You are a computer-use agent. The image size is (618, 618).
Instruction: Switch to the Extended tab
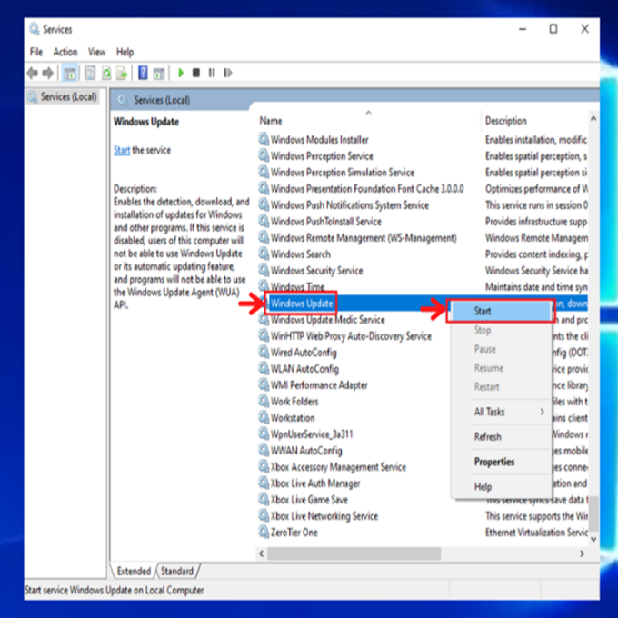pyautogui.click(x=134, y=571)
